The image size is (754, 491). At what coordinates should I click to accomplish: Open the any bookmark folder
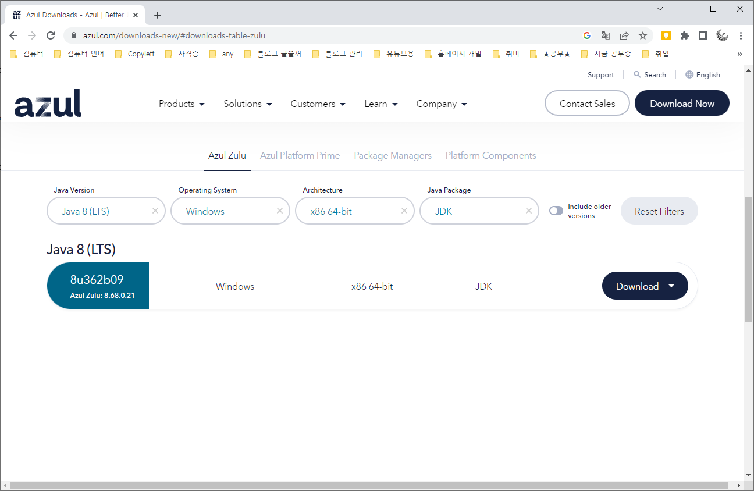pos(222,54)
